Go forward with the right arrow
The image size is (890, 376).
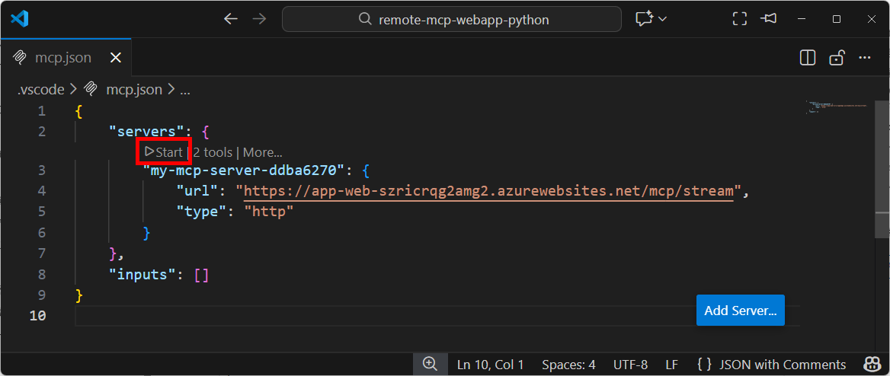259,19
